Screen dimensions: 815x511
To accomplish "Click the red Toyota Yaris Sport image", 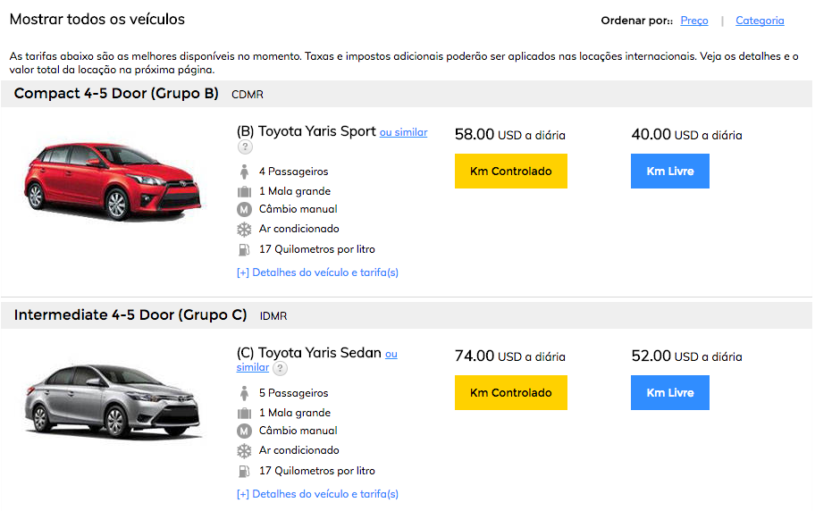I will click(x=113, y=180).
